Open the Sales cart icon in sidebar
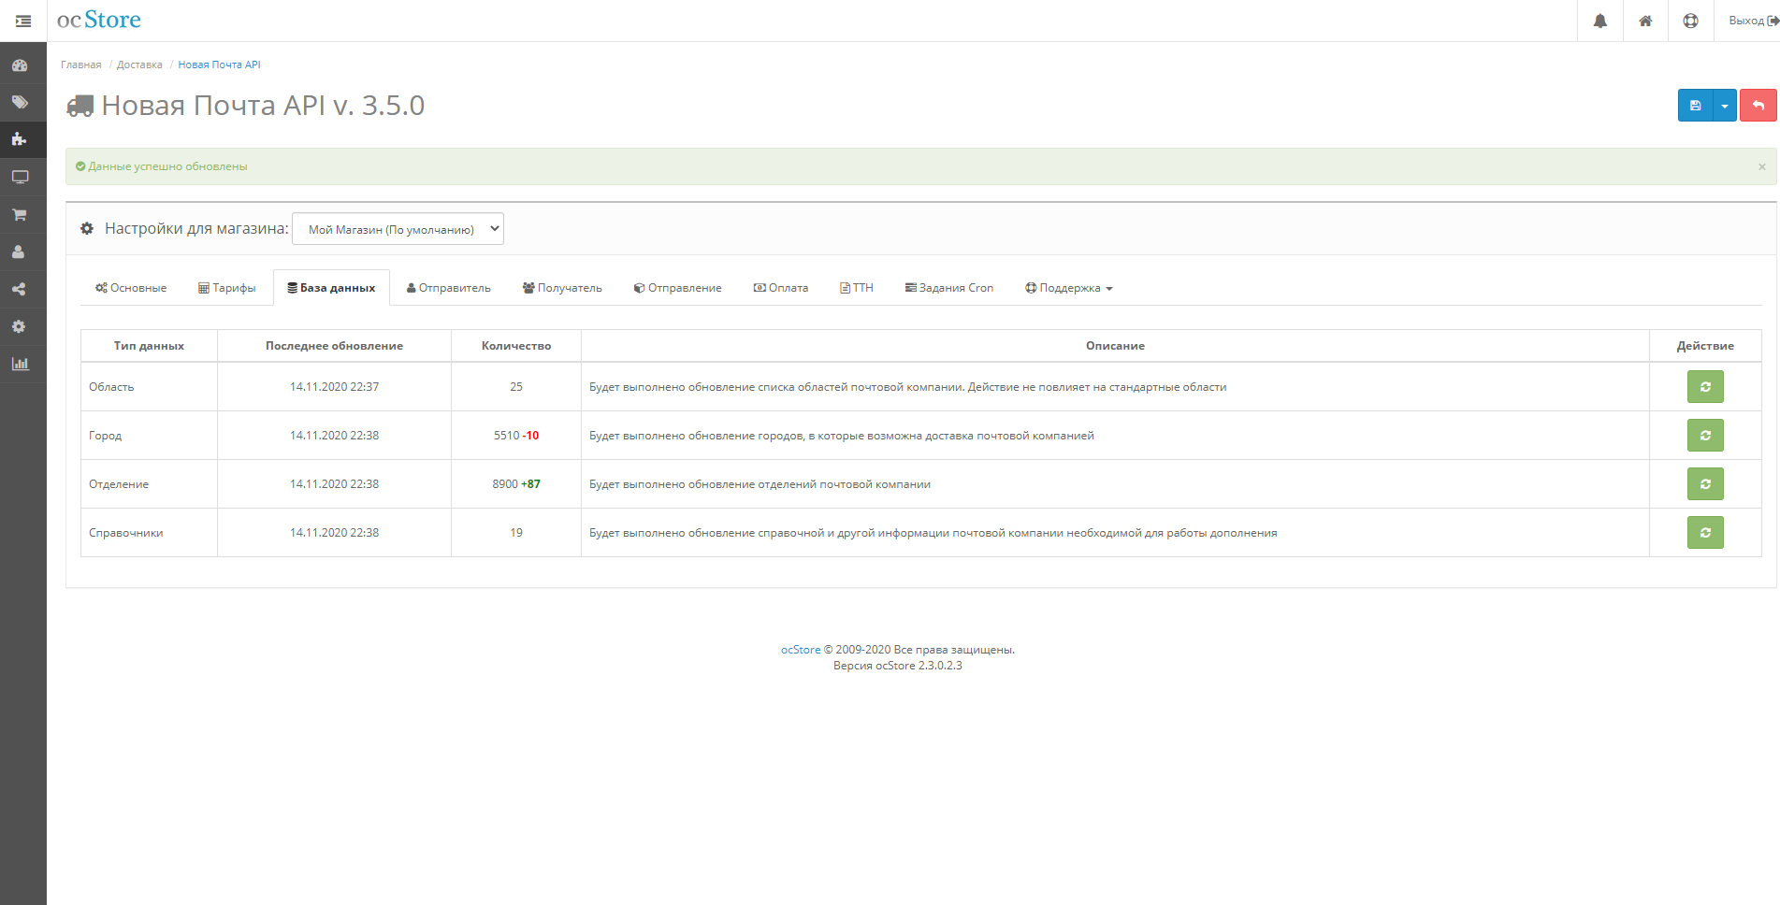 [20, 215]
